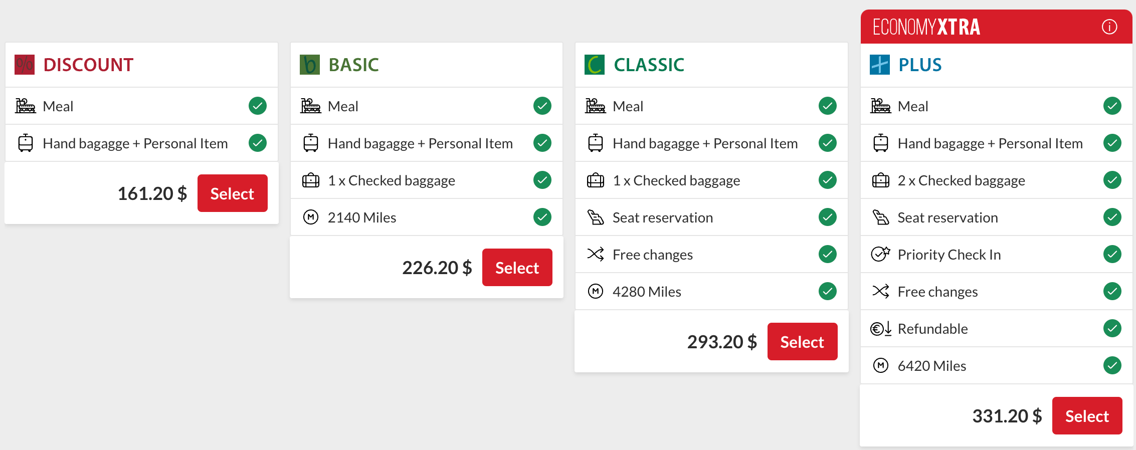
Task: Click the Economy Xtra red banner title
Action: click(x=926, y=27)
